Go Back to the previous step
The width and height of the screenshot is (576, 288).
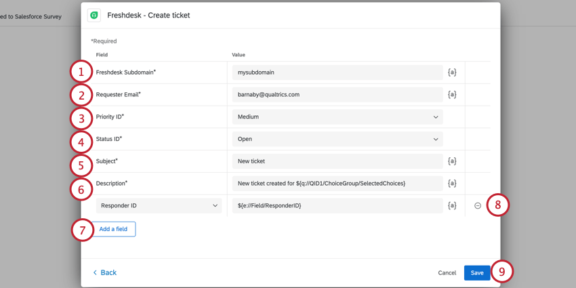104,272
